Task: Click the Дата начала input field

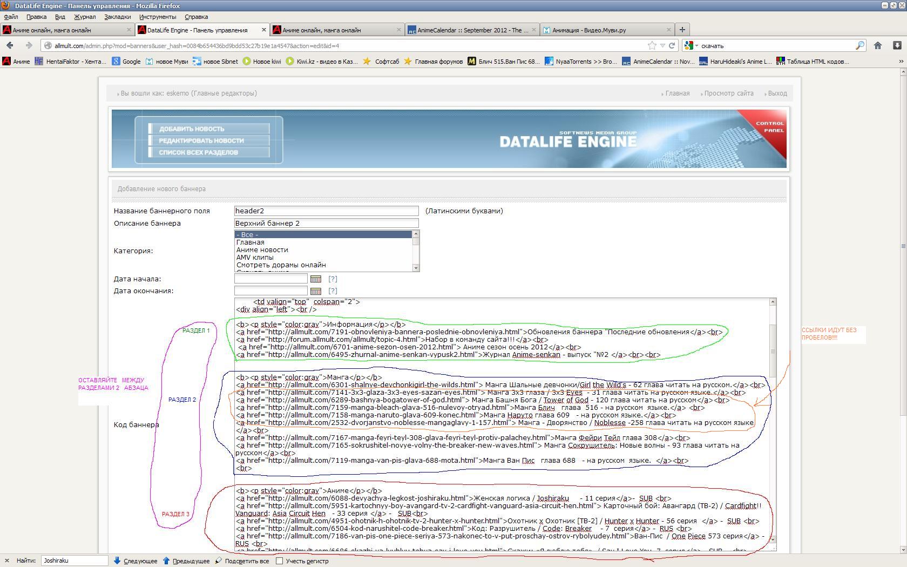Action: pyautogui.click(x=271, y=279)
